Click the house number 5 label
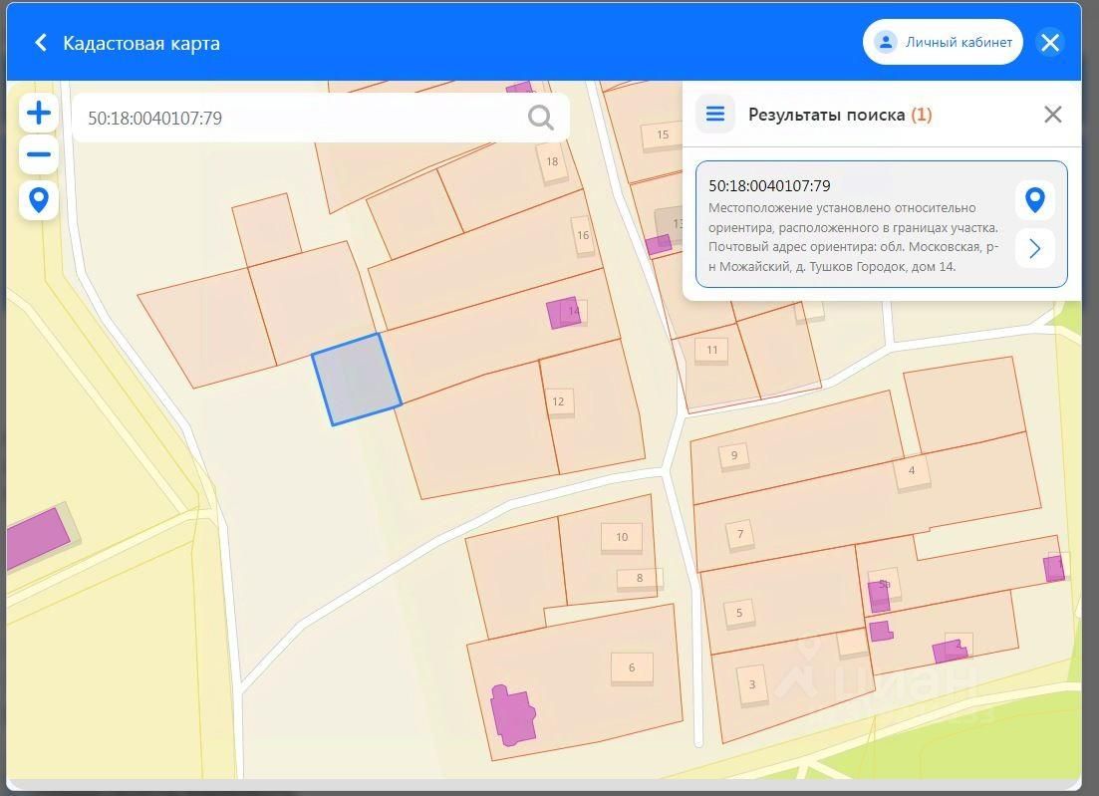The height and width of the screenshot is (796, 1099). [x=739, y=613]
